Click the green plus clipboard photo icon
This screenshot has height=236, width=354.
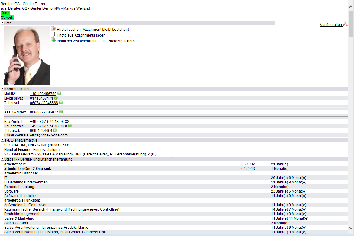tap(53, 40)
